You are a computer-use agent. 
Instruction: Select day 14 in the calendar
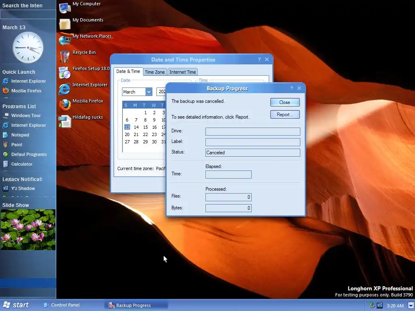(136, 127)
